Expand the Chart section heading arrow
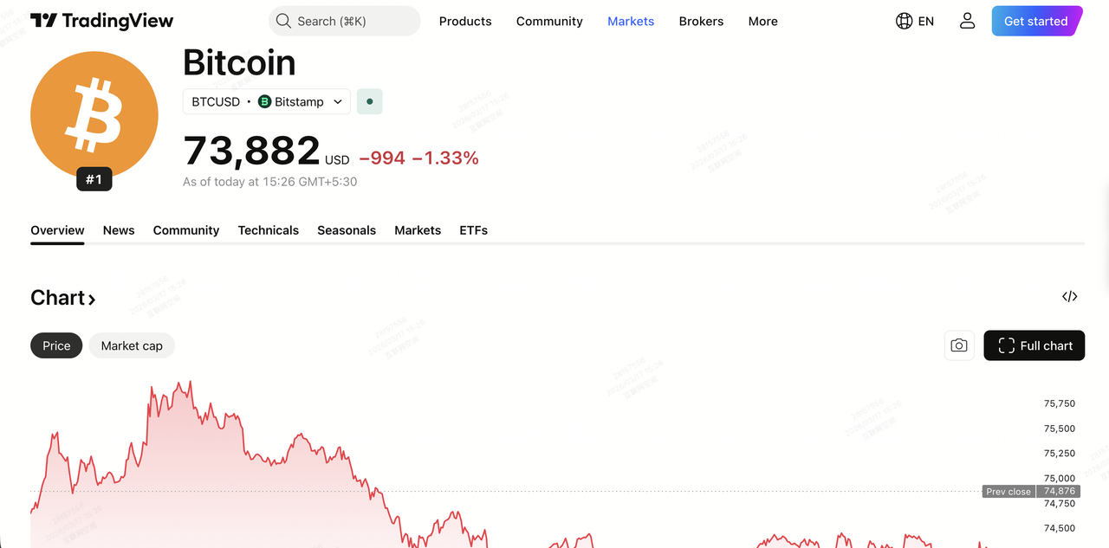Screen dimensions: 1109x548 (x=92, y=300)
